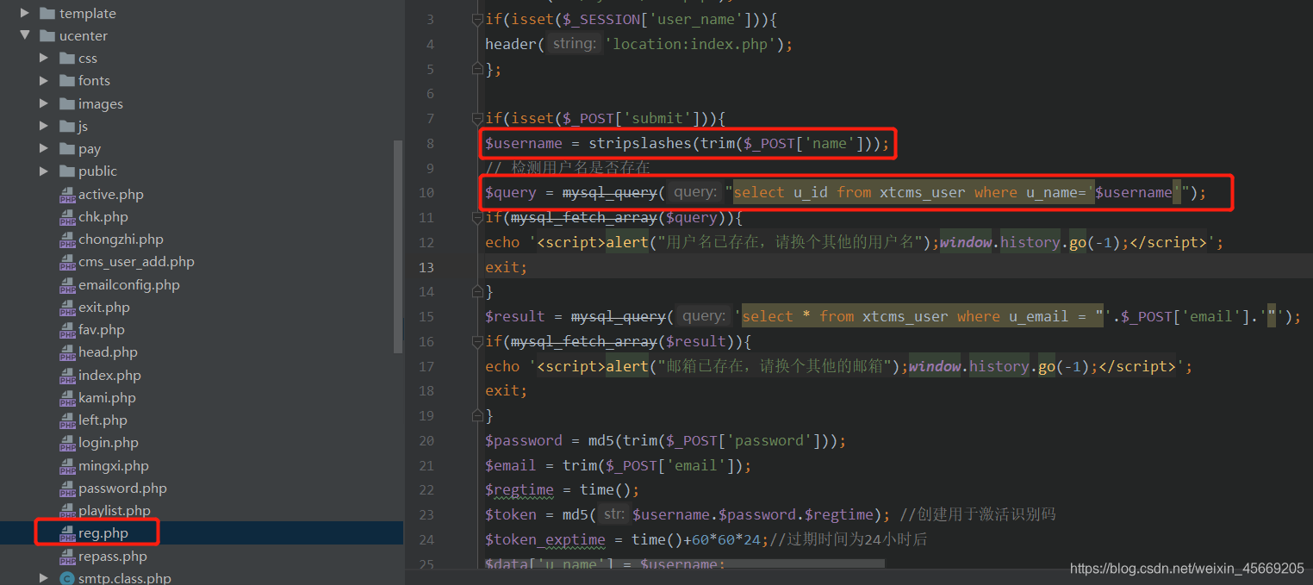This screenshot has height=585, width=1313.
Task: Open login.php from the file tree
Action: tap(109, 443)
